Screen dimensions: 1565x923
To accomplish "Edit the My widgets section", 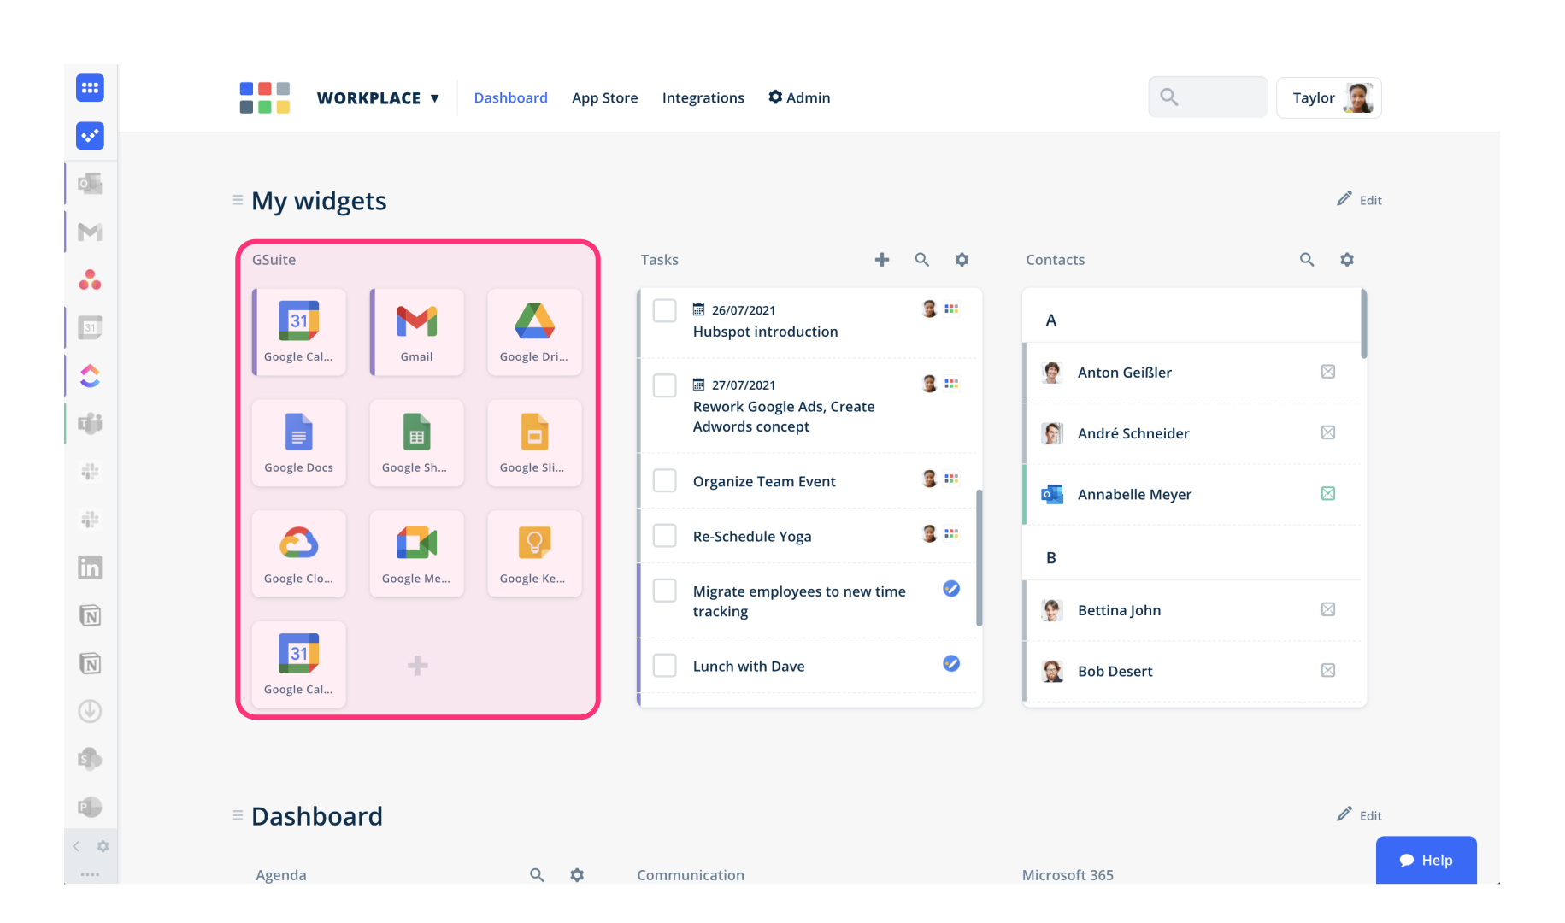I will pos(1360,199).
